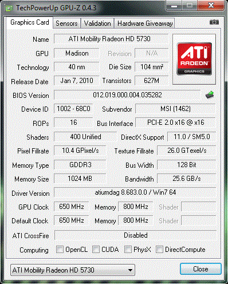Viewport: 228px width, 284px height.
Task: Click empty Shader field in Default Clock row
Action: click(x=199, y=220)
